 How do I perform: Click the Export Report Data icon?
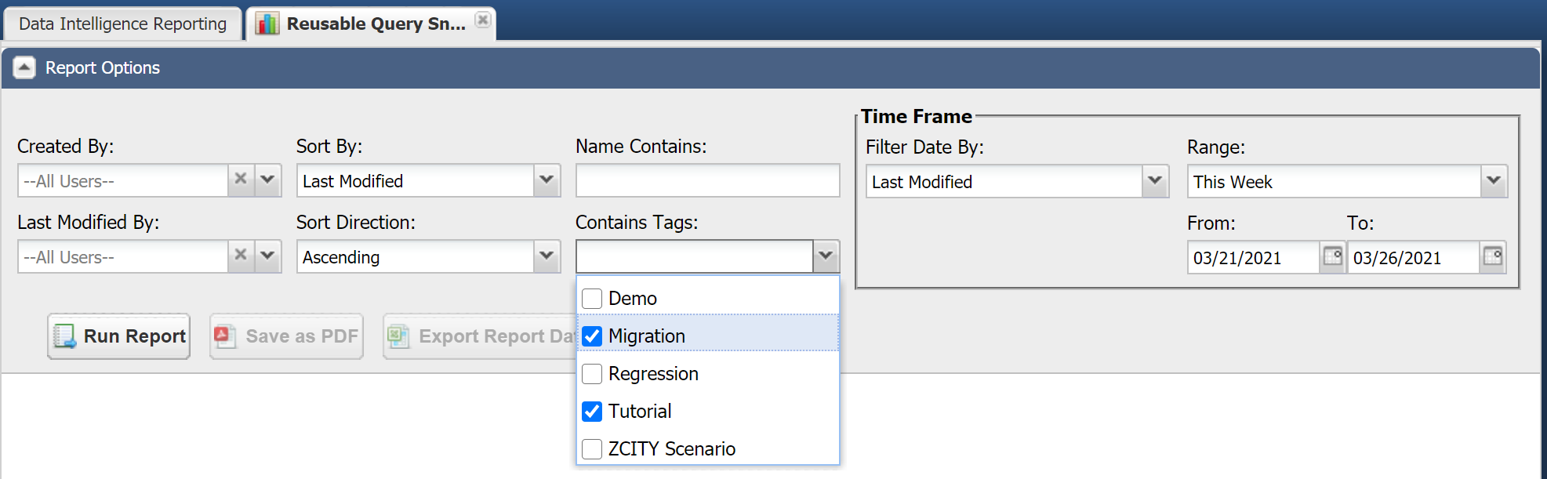[398, 336]
